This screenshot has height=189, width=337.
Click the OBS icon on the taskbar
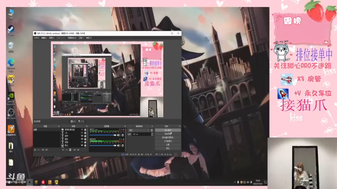pyautogui.click(x=29, y=182)
